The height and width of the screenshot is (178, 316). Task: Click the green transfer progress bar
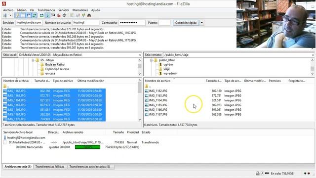[87, 147]
